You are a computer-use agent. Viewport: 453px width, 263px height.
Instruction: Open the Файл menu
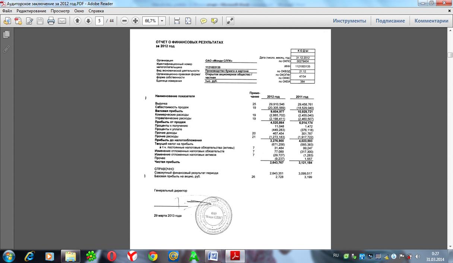tap(7, 11)
